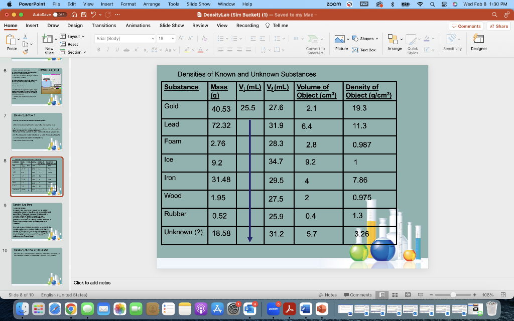The image size is (514, 321).
Task: Switch to Slide Sorter view
Action: pyautogui.click(x=395, y=295)
